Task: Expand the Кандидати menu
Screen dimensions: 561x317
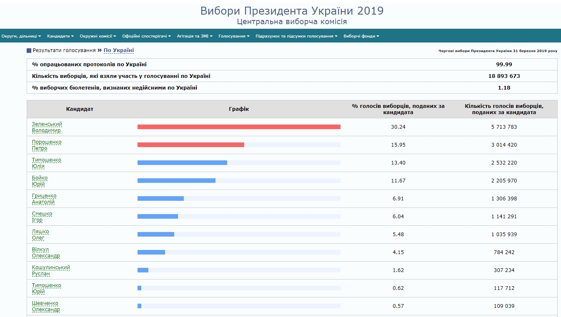Action: coord(60,36)
